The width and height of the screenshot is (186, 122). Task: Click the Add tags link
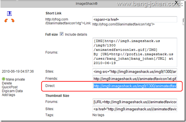tap(9, 95)
